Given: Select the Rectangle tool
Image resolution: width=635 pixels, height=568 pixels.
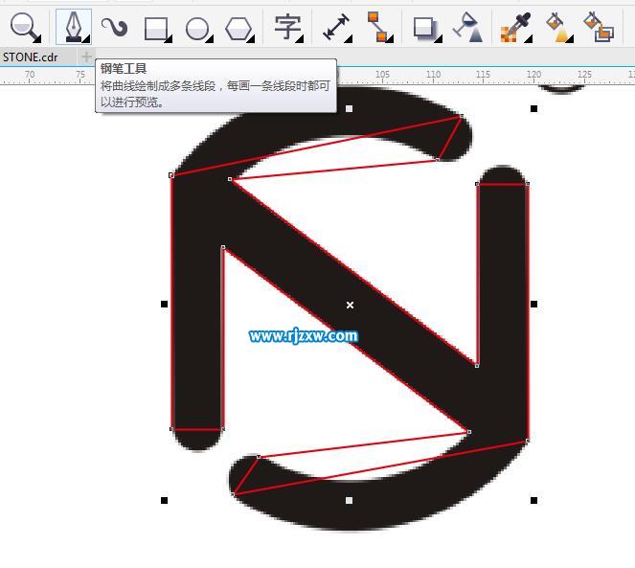Looking at the screenshot, I should (156, 29).
